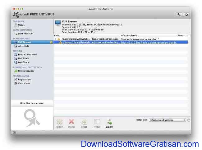Image resolution: width=202 pixels, height=150 pixels.
Task: Open Online Security
Action: tap(26, 71)
